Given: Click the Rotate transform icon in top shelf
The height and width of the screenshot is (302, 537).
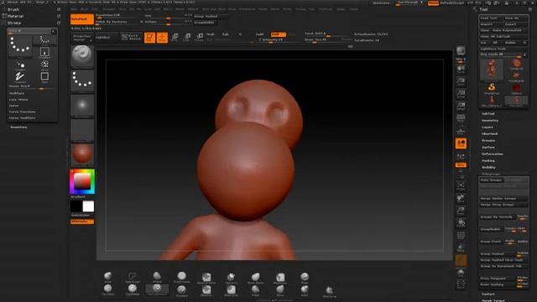Looking at the screenshot, I should pyautogui.click(x=200, y=37).
